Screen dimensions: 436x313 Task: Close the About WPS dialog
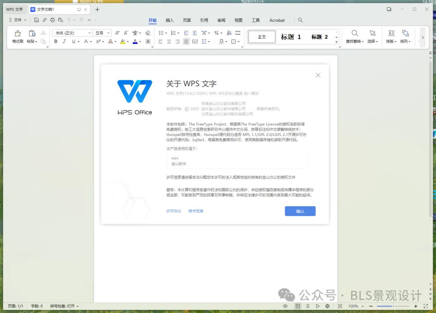[318, 75]
